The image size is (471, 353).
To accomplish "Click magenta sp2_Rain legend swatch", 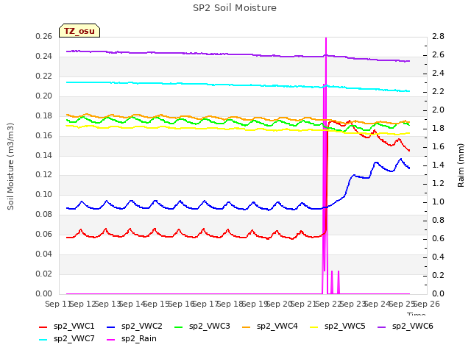I will coord(111,340).
